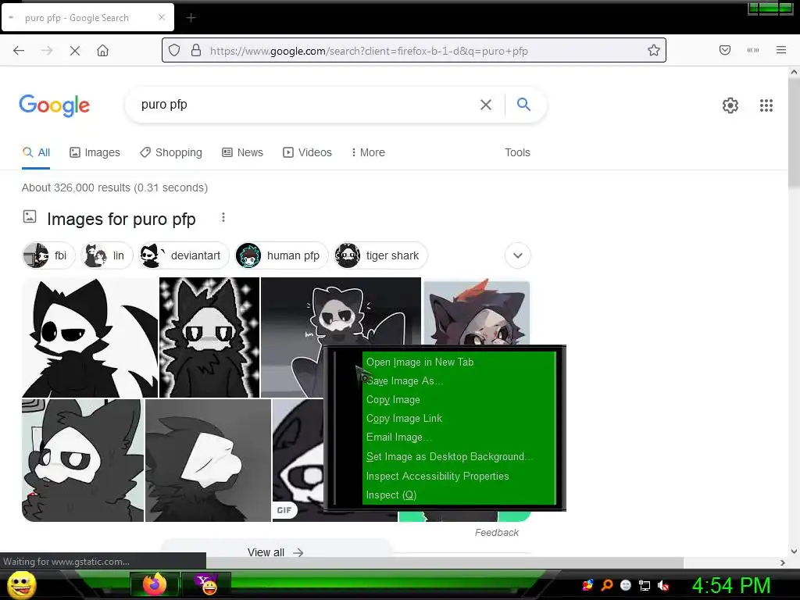Click in the Google search input field
Screen dimensions: 800x600
[306, 105]
